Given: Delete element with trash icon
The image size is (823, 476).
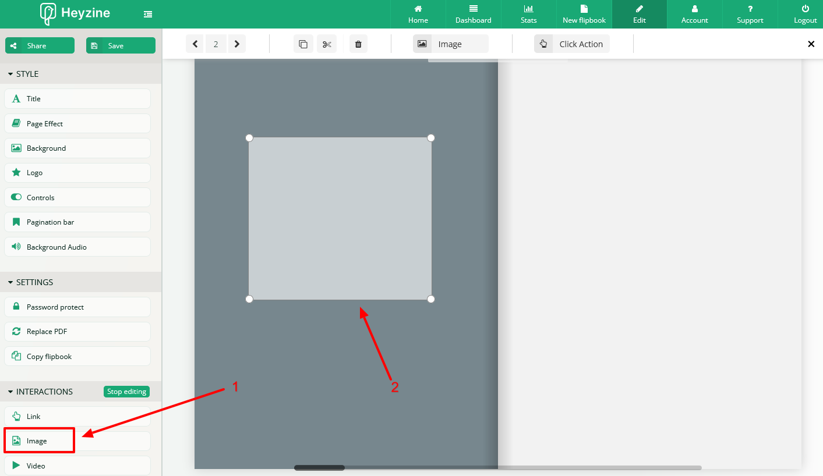Looking at the screenshot, I should click(358, 44).
